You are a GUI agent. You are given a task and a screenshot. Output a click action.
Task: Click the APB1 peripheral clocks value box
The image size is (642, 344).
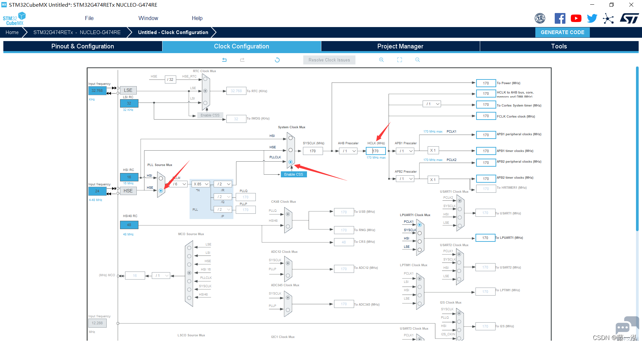(x=486, y=135)
